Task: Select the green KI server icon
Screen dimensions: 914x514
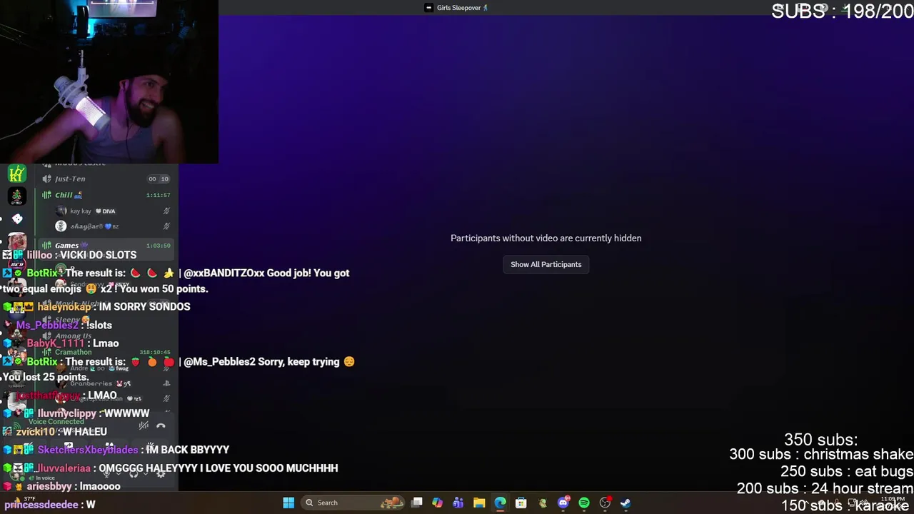Action: [x=17, y=173]
